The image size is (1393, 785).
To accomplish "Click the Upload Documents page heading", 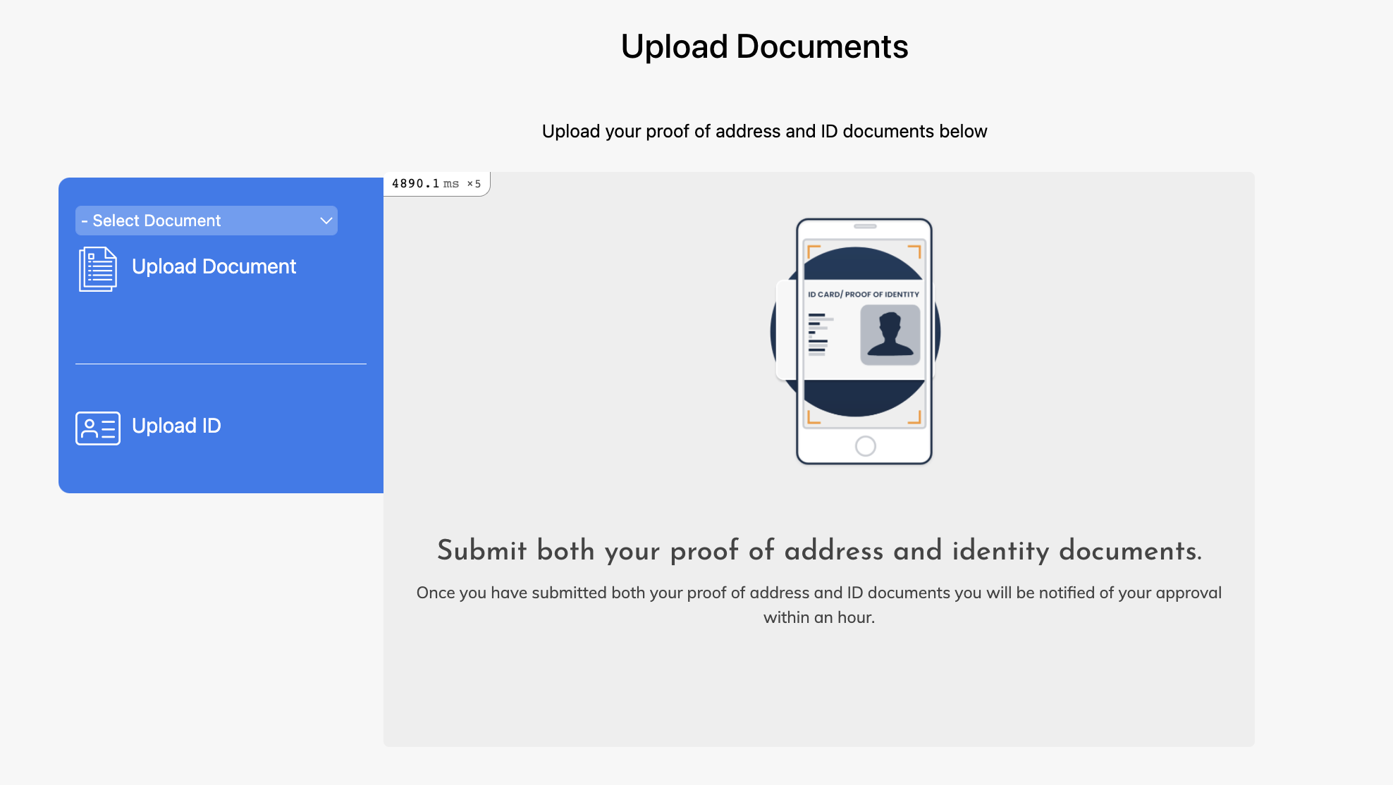I will point(764,47).
